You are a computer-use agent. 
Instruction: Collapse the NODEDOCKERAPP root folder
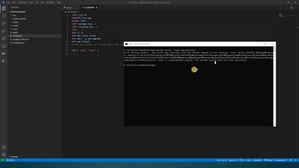(x=18, y=12)
